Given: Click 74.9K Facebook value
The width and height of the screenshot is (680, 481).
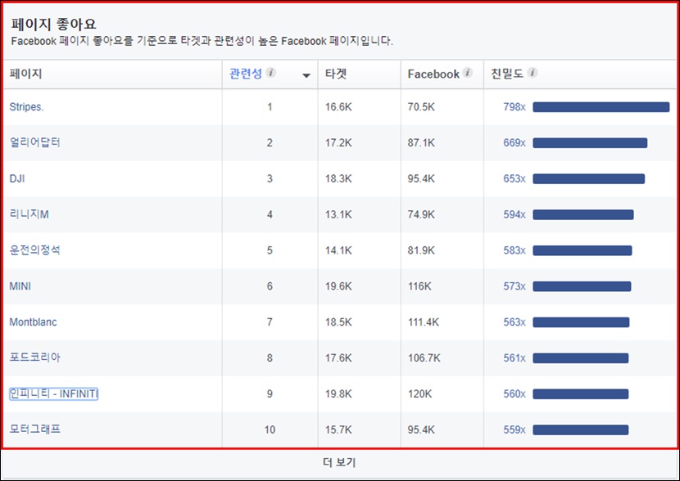Looking at the screenshot, I should click(421, 215).
